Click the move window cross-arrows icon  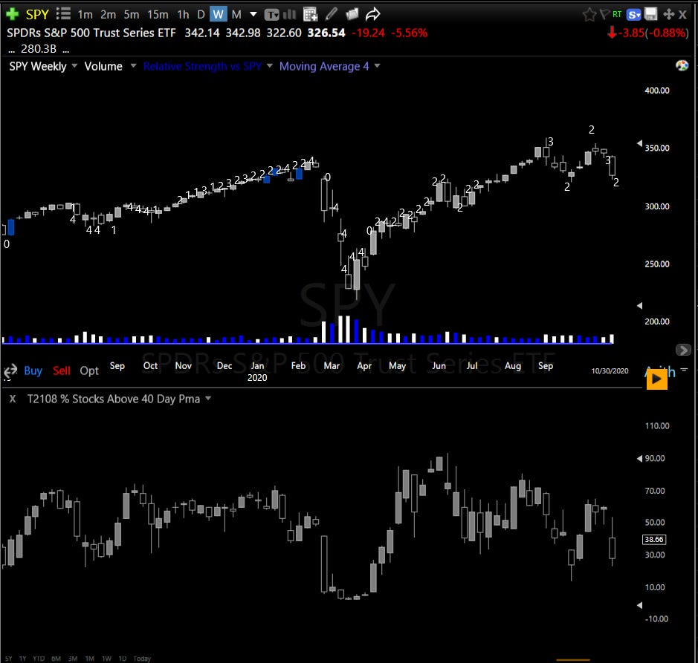point(668,14)
